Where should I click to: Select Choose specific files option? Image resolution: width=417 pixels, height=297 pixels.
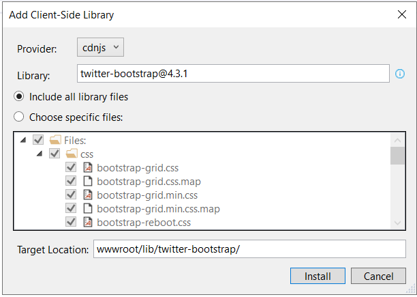pyautogui.click(x=18, y=117)
